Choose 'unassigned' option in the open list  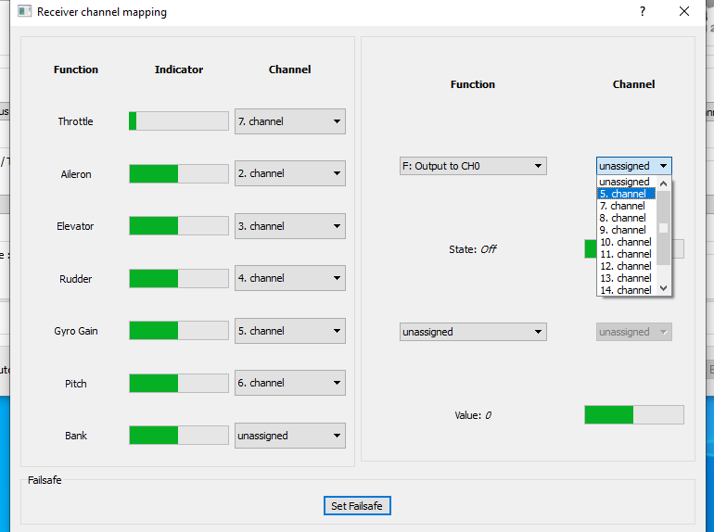click(x=625, y=182)
